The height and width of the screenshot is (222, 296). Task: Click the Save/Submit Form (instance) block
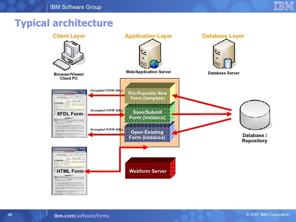(x=150, y=113)
